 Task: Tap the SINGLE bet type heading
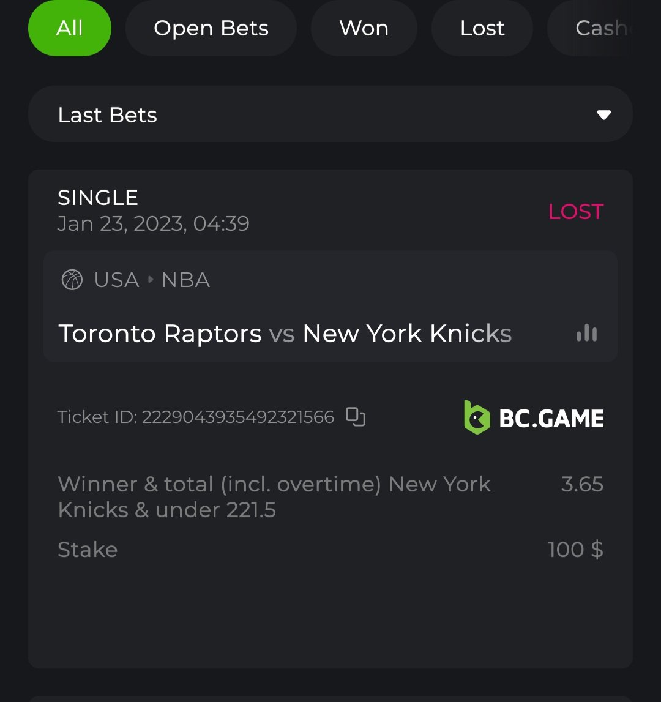click(x=98, y=198)
